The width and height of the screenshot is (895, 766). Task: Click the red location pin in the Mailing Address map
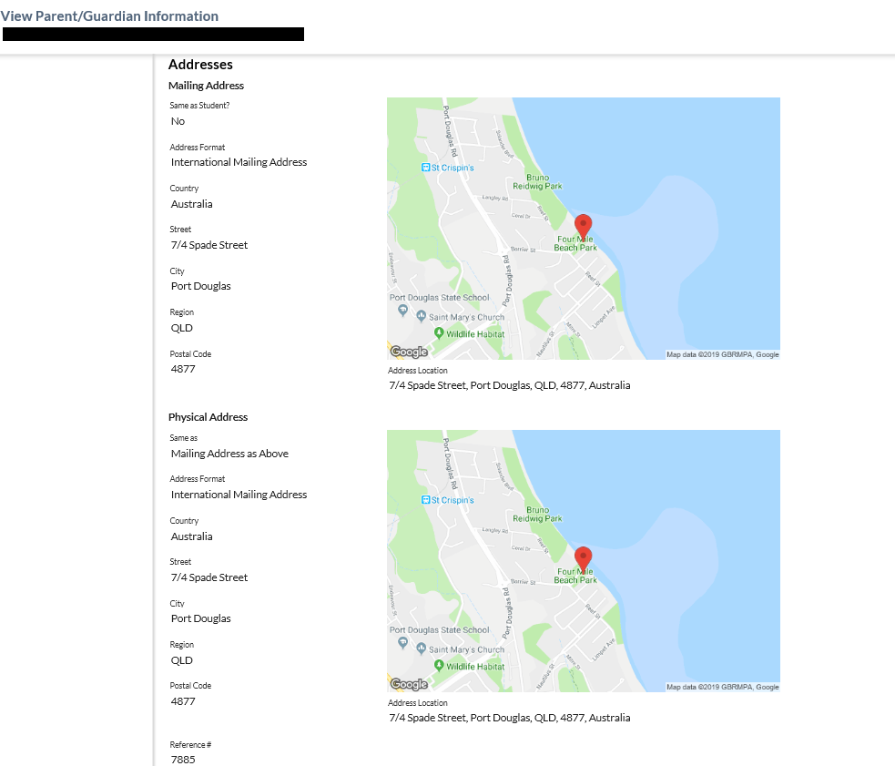pos(583,225)
